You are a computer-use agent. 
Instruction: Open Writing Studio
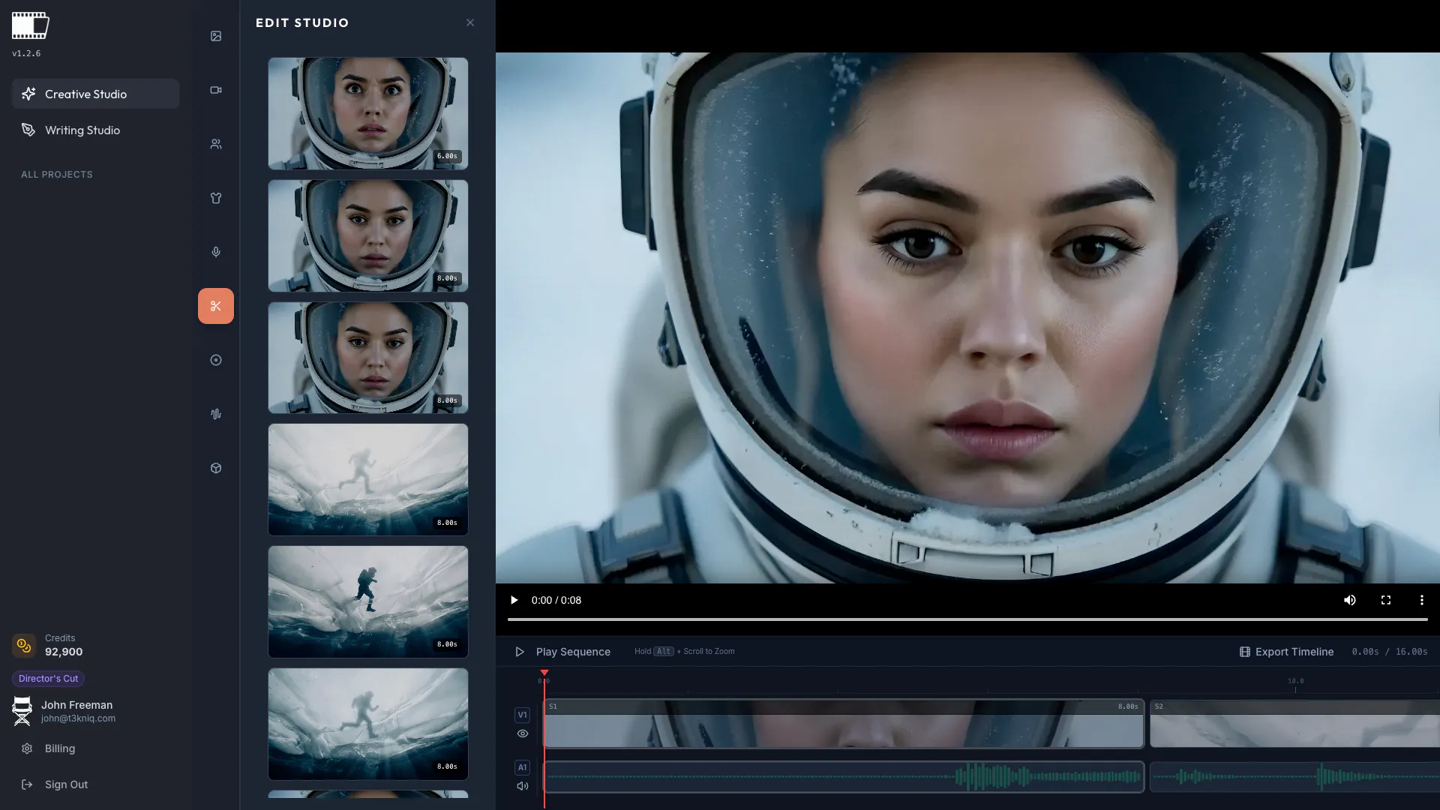click(x=95, y=130)
